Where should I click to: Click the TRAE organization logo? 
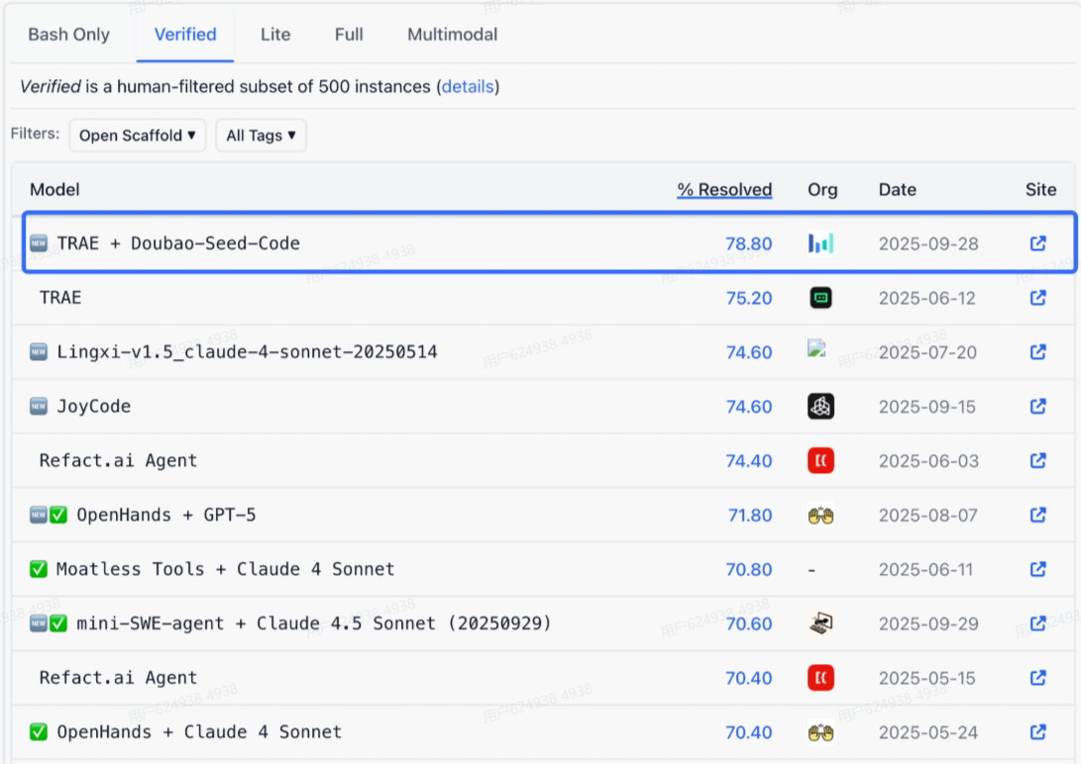coord(821,298)
